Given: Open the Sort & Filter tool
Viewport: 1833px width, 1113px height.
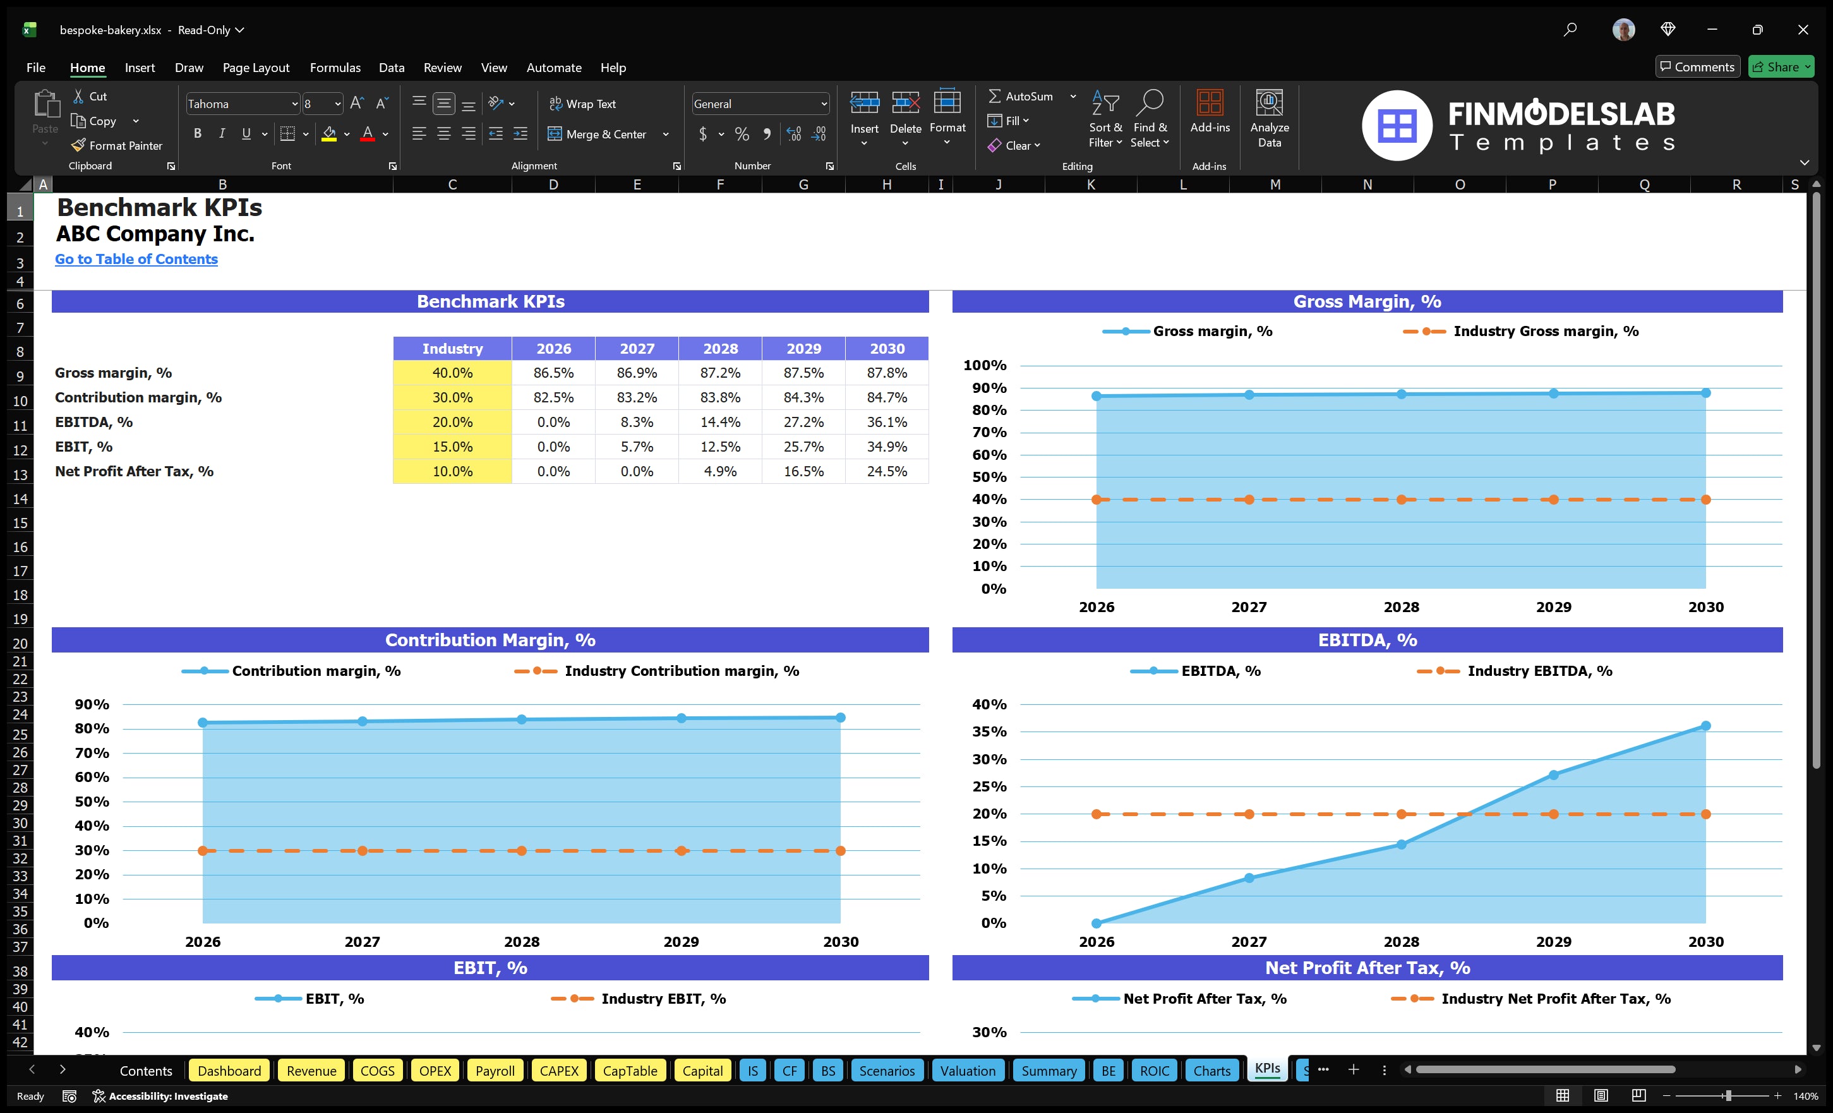Looking at the screenshot, I should click(1105, 119).
